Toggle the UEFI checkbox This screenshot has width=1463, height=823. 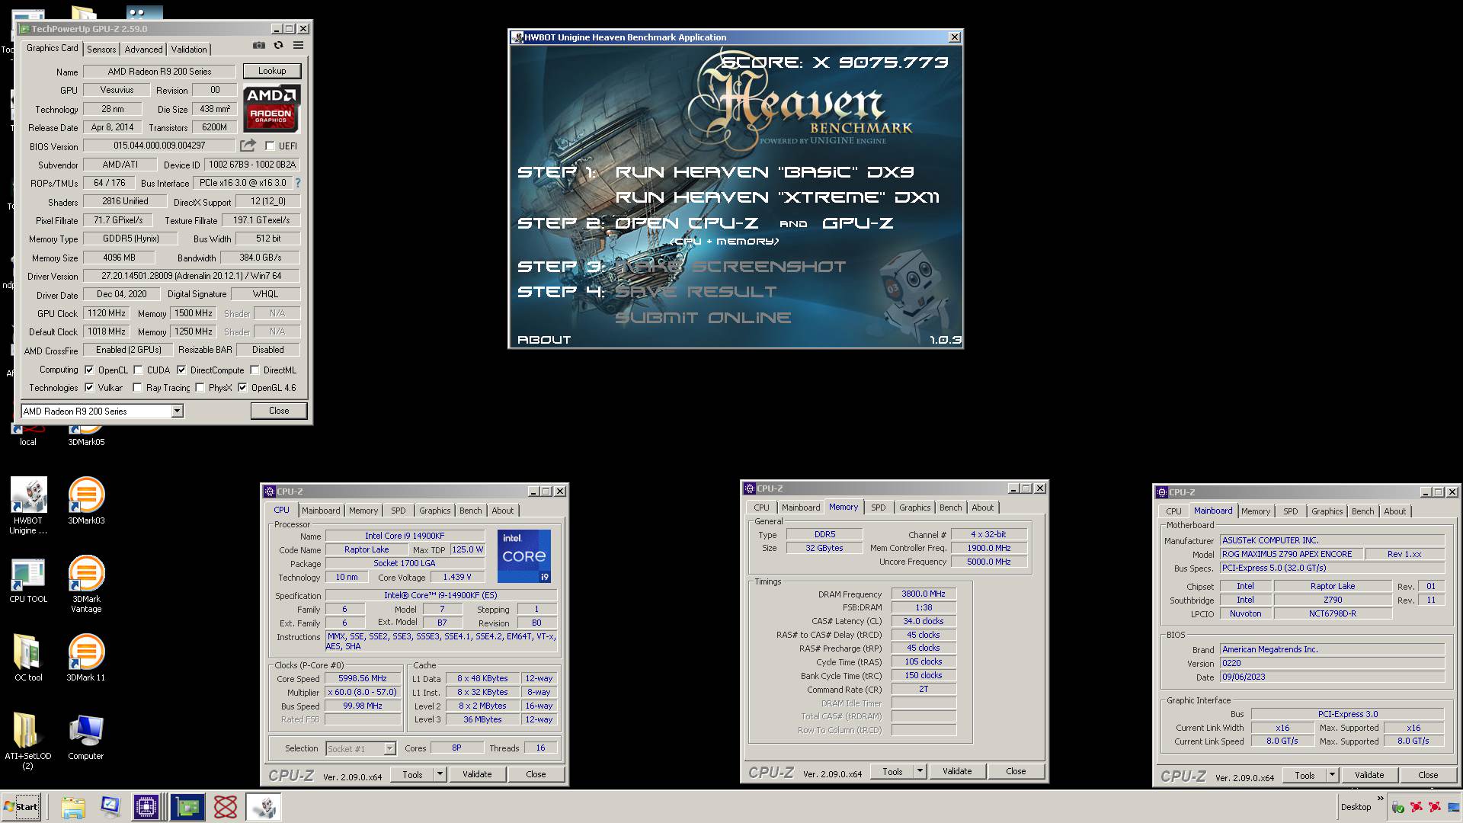coord(270,146)
